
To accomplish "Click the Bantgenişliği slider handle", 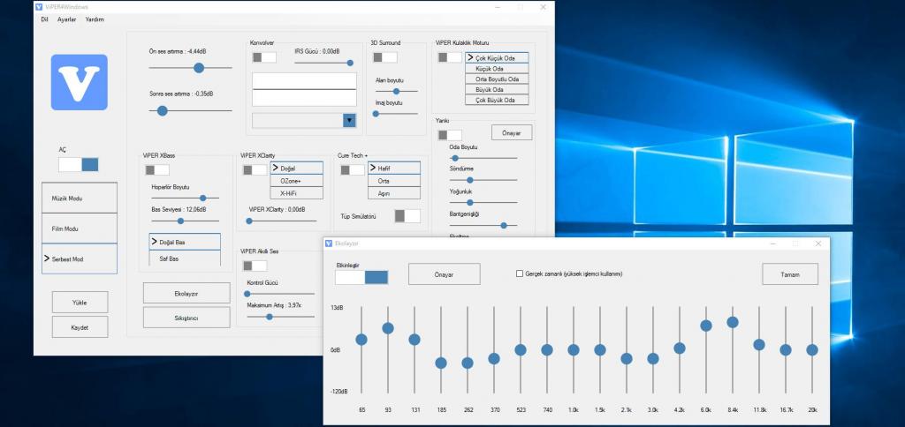I will coord(503,225).
